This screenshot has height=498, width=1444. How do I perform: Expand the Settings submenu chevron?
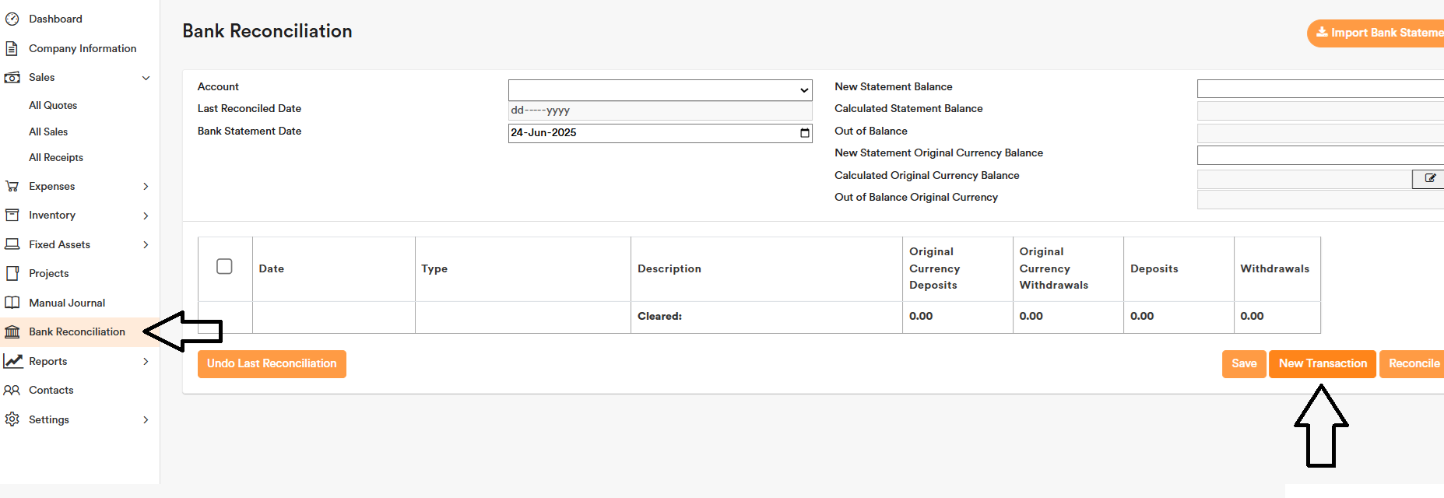[146, 420]
